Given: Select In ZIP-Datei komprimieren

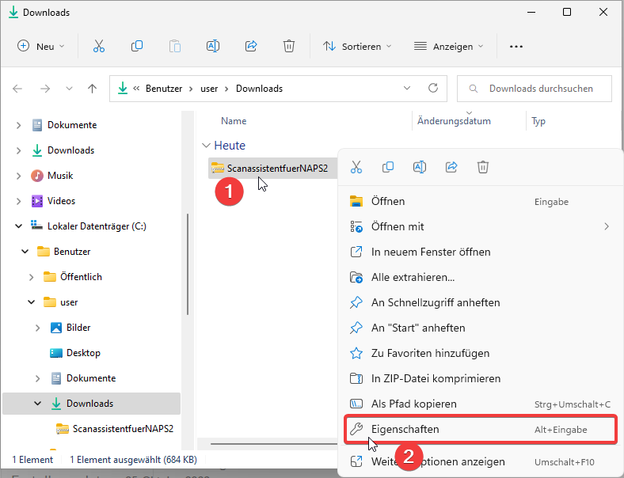Looking at the screenshot, I should 480,378.
